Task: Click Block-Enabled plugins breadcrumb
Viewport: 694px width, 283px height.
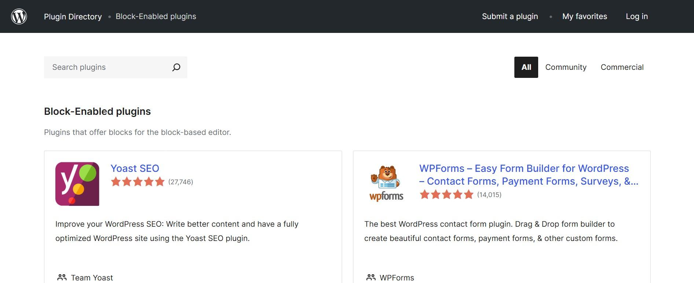Action: coord(156,16)
